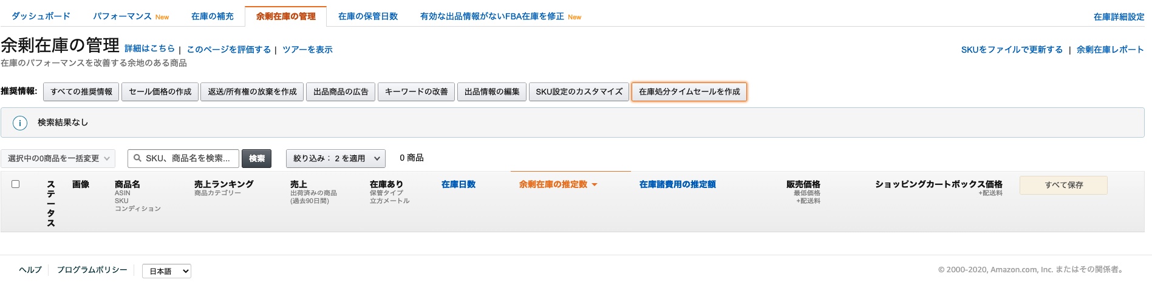This screenshot has height=285, width=1152.
Task: Tick the select-all checkbox in the table header
Action: click(16, 184)
